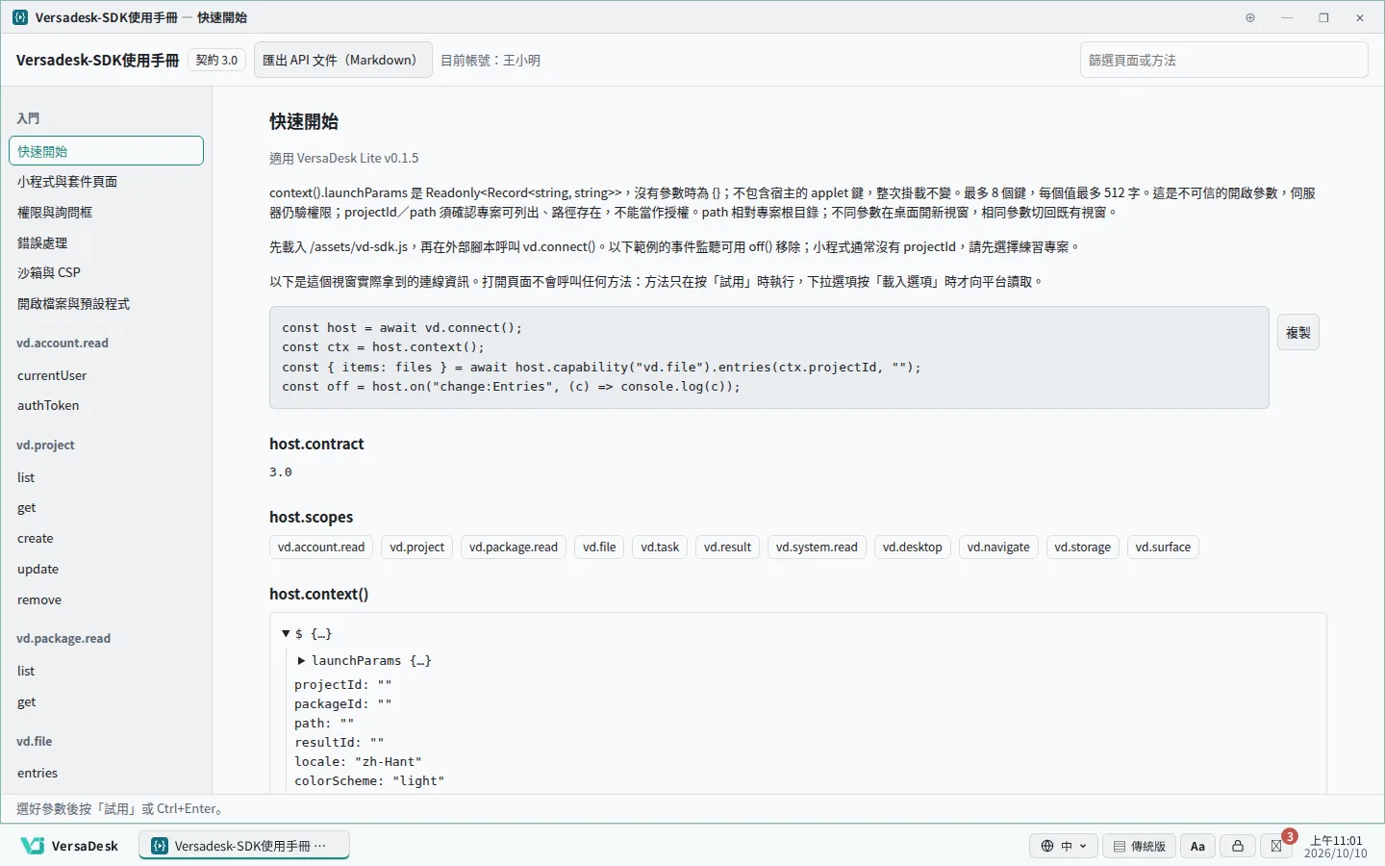Open the authToken method
The width and height of the screenshot is (1385, 866).
click(106, 406)
